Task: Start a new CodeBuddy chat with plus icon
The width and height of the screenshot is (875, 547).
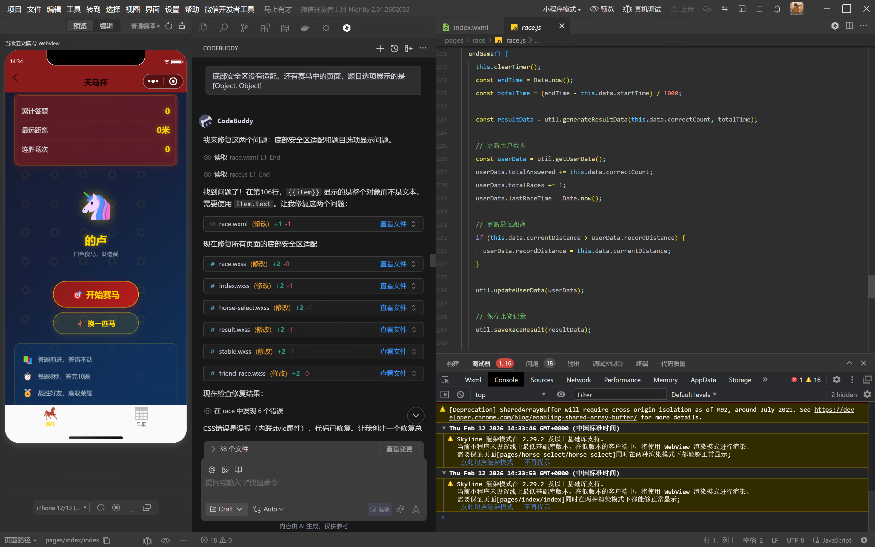Action: tap(380, 48)
